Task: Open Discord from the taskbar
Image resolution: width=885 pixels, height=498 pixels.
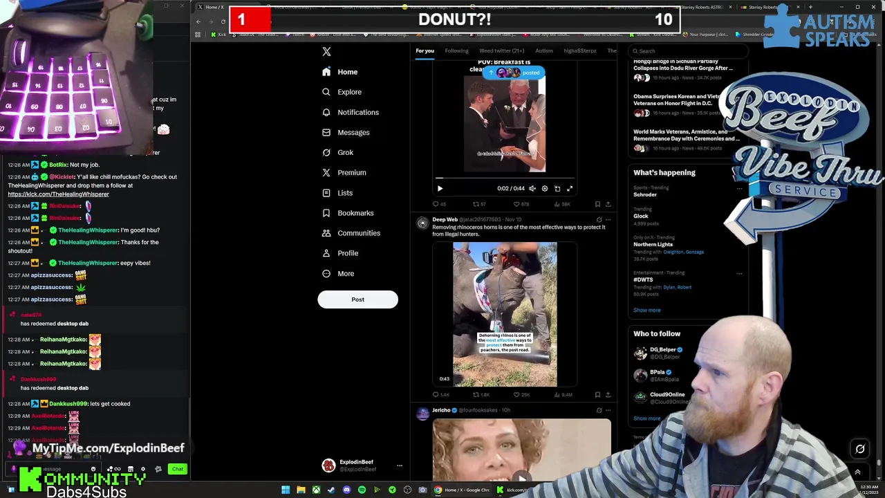Action: click(x=346, y=490)
